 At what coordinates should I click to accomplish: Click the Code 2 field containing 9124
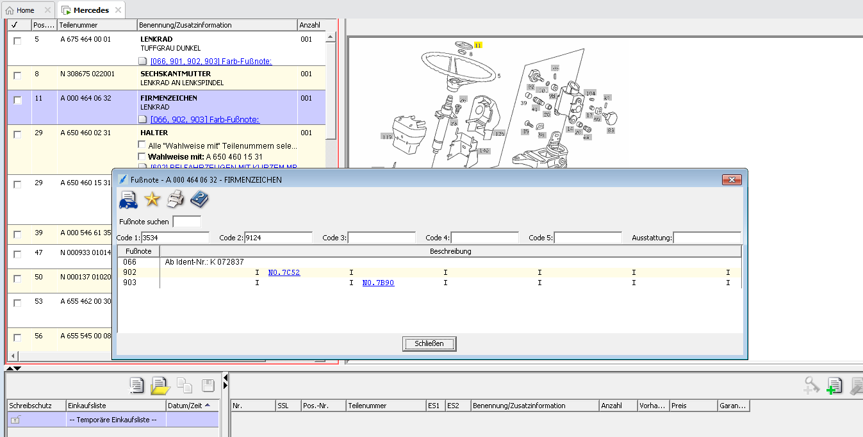(x=278, y=238)
